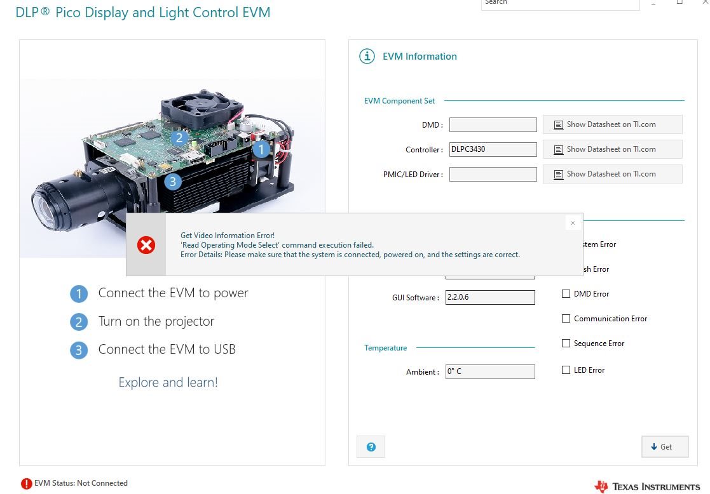Click 'Connect the EVM to power' text
Viewport: 710px width, 494px height.
tap(174, 293)
